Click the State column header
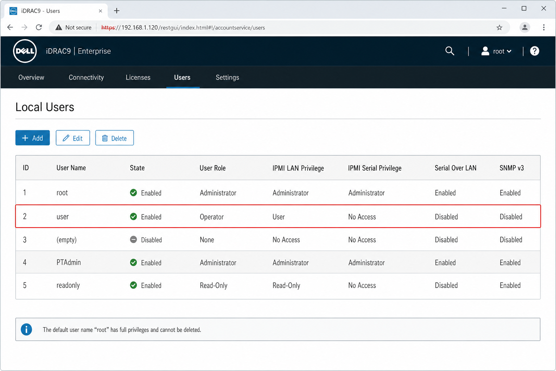The image size is (556, 371). pos(137,168)
